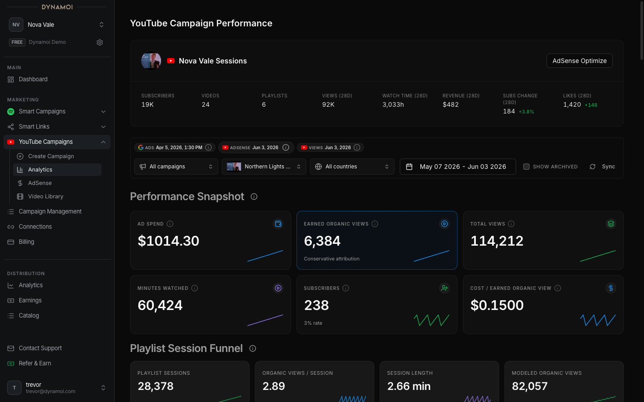Click the Spotify Smart Campaigns icon

tap(11, 112)
